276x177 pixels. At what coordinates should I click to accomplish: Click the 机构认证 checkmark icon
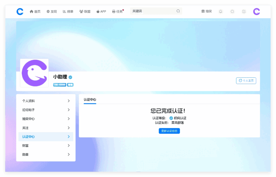[x=171, y=118]
